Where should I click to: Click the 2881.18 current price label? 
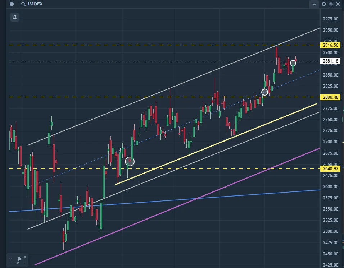tap(330, 61)
